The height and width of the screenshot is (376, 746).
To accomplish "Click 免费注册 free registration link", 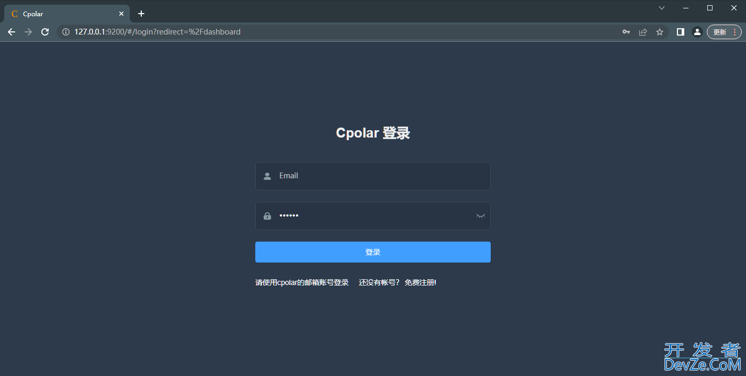I will (x=420, y=282).
